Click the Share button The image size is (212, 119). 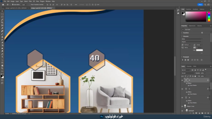click(200, 5)
